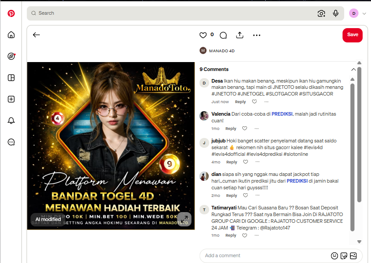Viewport: 371px width, 263px height.
Task: Open the sticker picker in comment box
Action: (344, 256)
